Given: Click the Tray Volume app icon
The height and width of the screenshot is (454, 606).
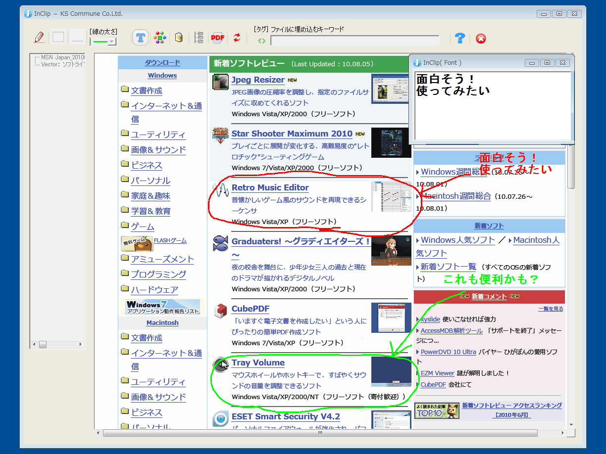Looking at the screenshot, I should coord(220,364).
